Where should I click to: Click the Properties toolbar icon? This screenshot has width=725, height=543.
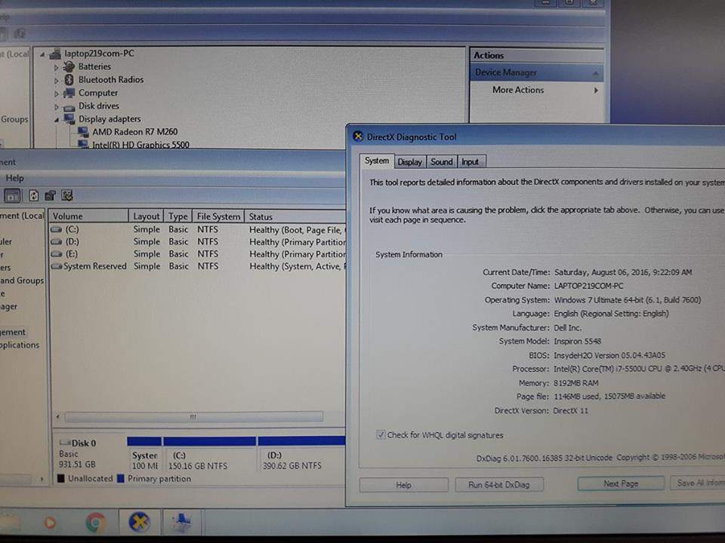[51, 196]
